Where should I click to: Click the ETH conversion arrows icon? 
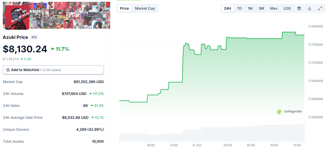[4, 59]
